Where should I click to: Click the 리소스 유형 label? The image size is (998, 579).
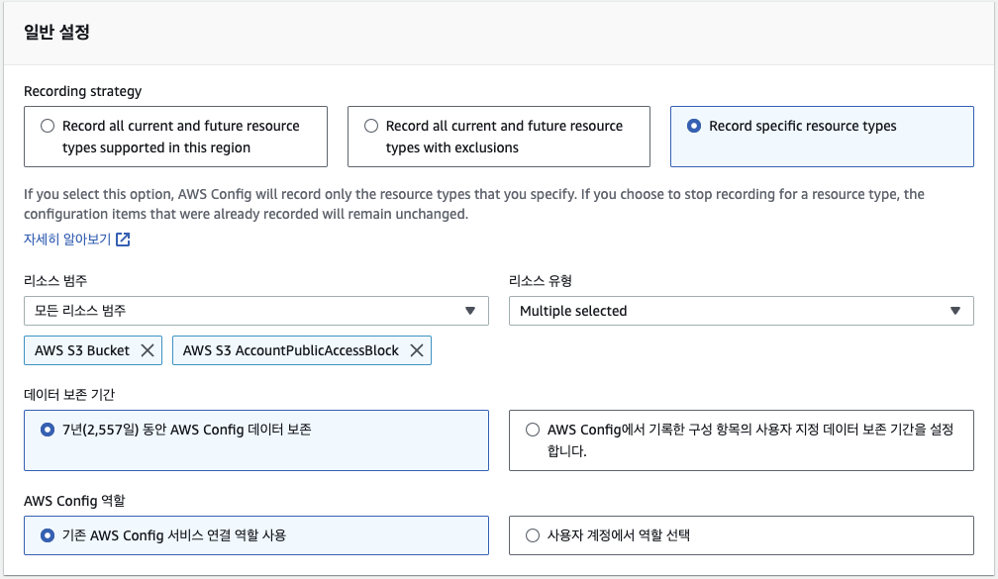click(x=541, y=281)
